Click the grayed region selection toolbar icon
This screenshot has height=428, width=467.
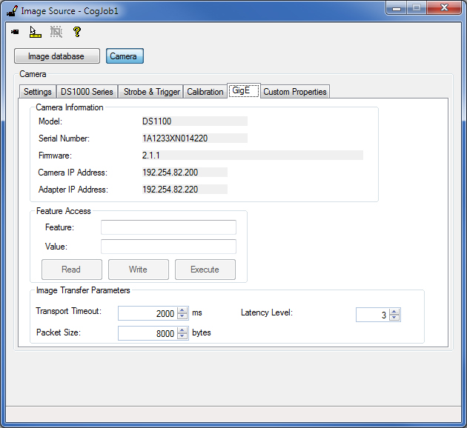pos(56,32)
